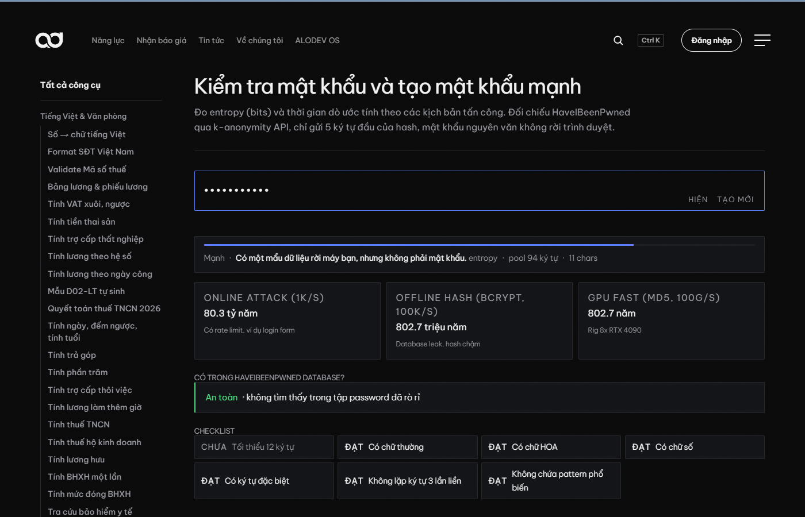Click checklist item Có ký tự đặc biệt

click(264, 481)
